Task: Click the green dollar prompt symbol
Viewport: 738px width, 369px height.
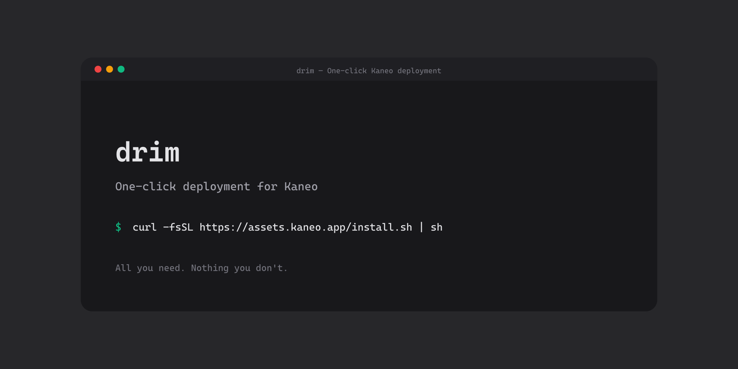Action: click(x=118, y=227)
